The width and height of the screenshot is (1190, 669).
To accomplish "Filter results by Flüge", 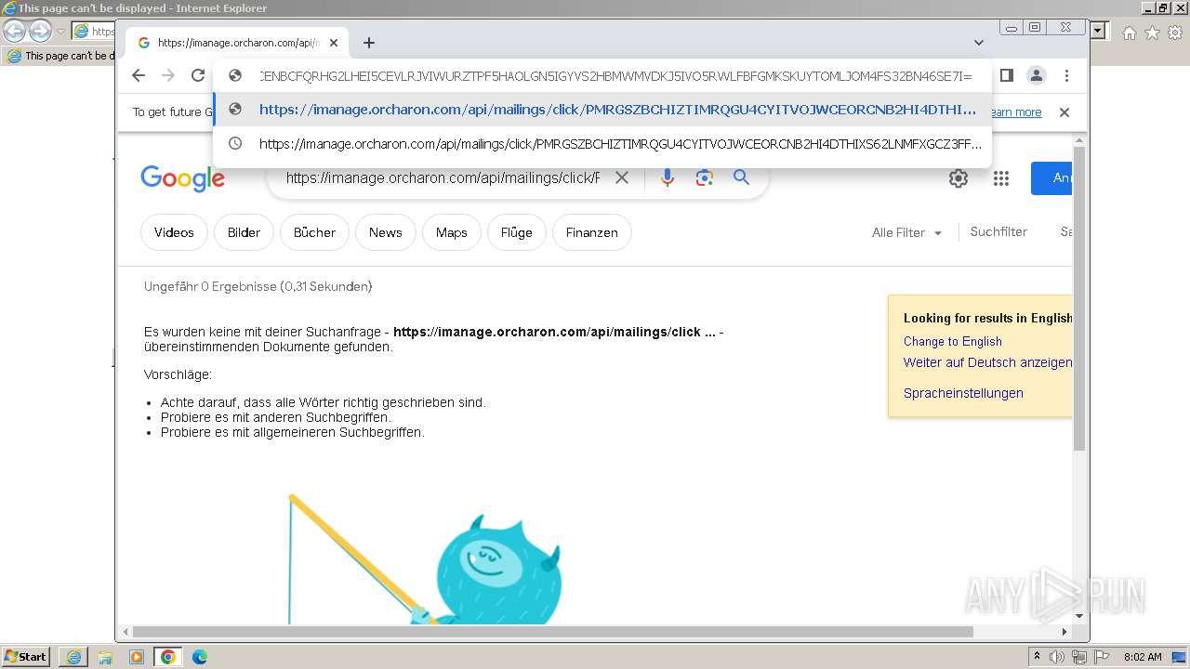I will point(516,232).
